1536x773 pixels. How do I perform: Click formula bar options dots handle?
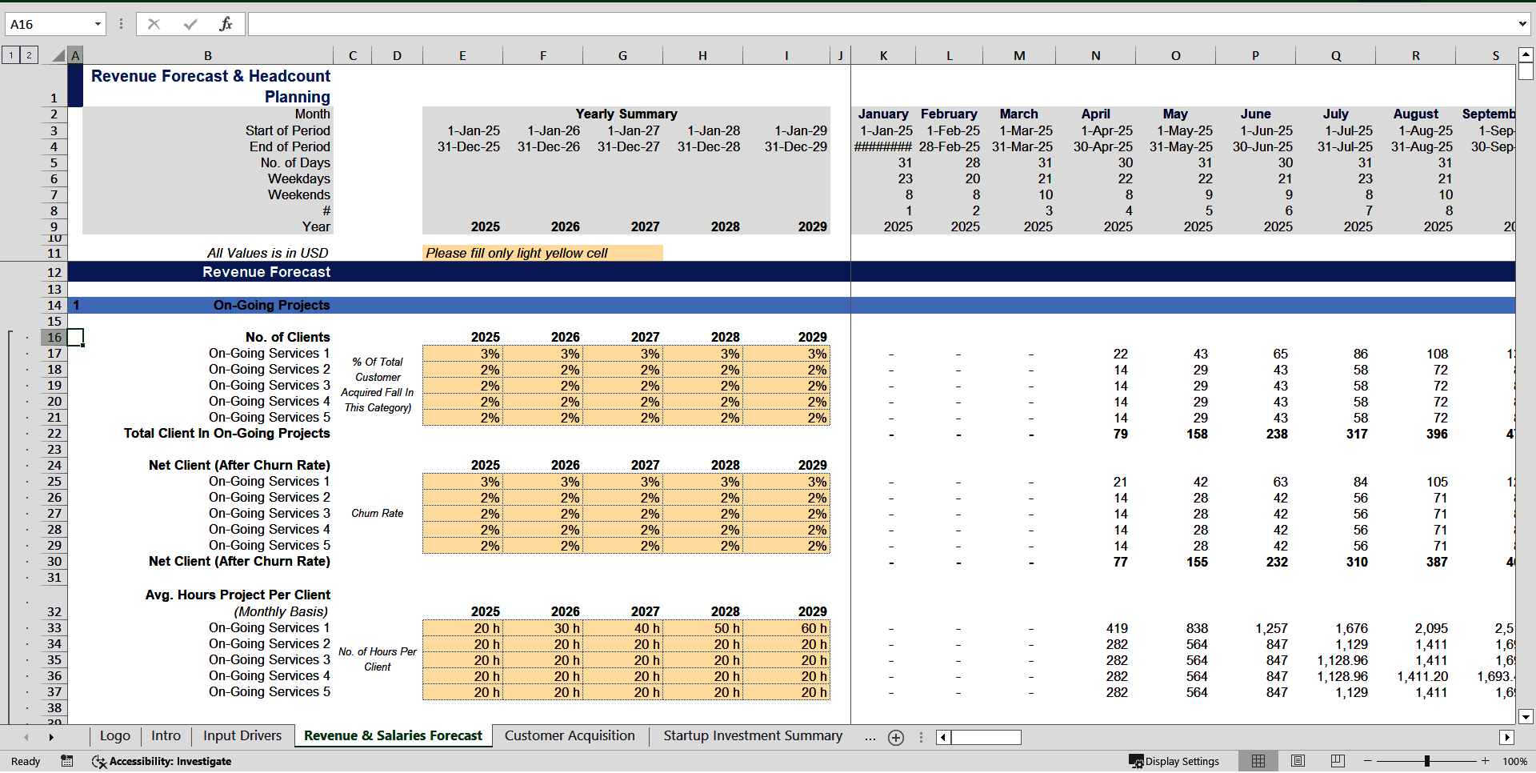pyautogui.click(x=121, y=24)
